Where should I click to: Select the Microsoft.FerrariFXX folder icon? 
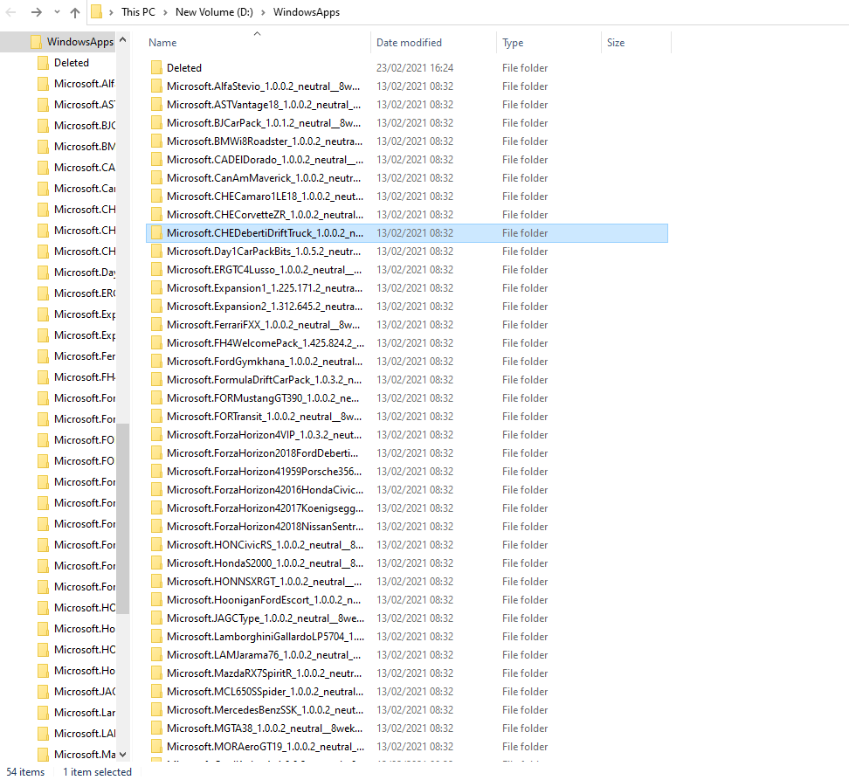coord(156,325)
